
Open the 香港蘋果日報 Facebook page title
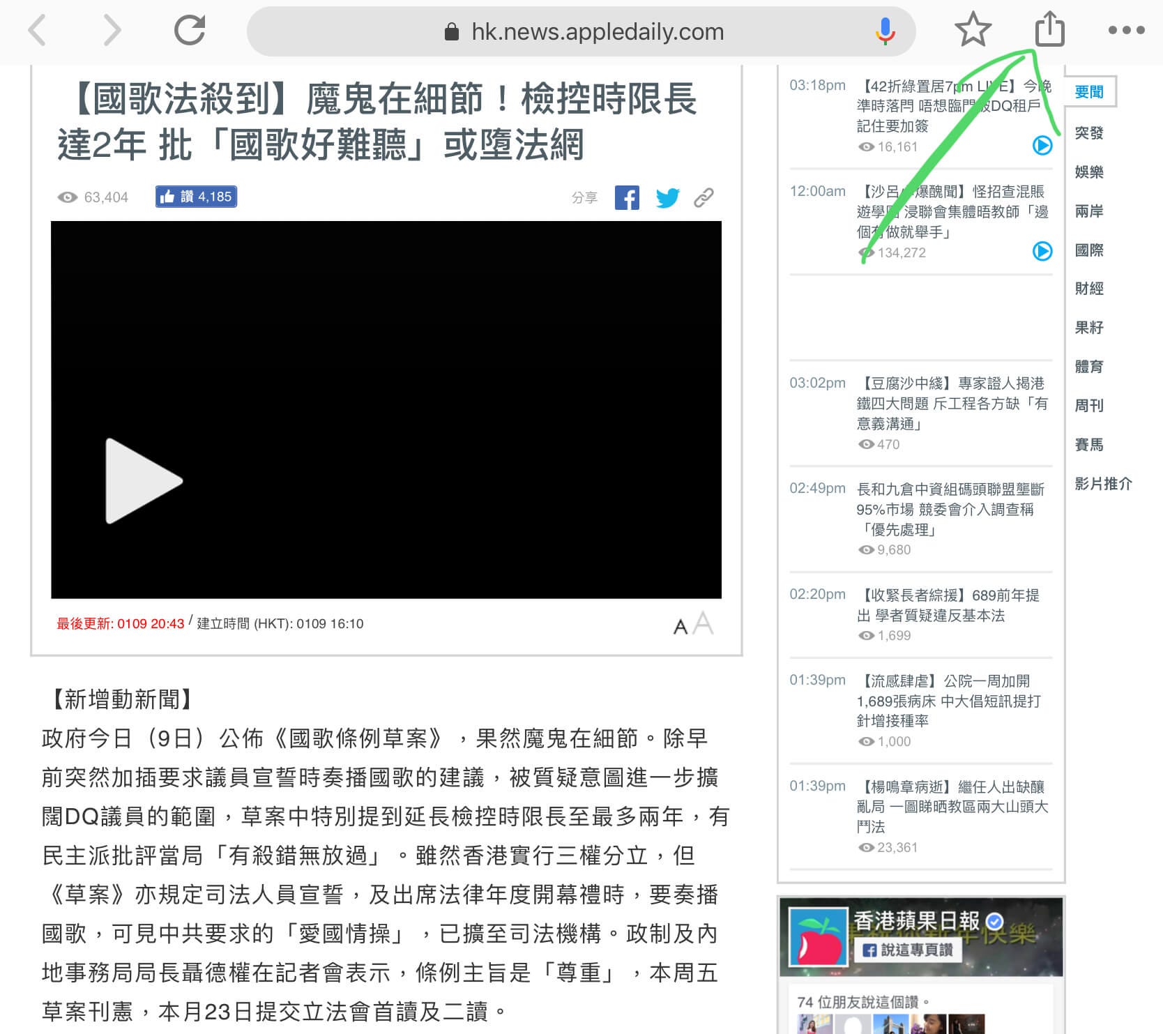click(916, 921)
